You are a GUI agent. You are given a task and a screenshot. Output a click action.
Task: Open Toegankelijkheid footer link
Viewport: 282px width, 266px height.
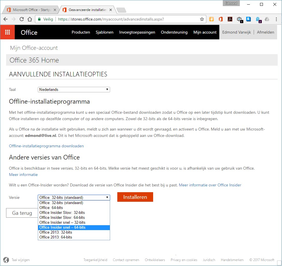pos(95,260)
